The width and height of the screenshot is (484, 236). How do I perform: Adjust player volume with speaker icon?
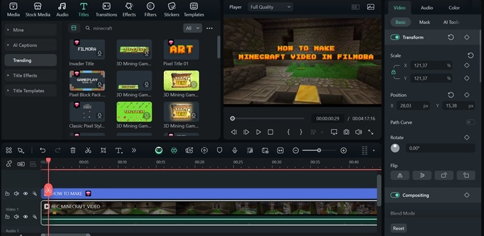pyautogui.click(x=358, y=132)
